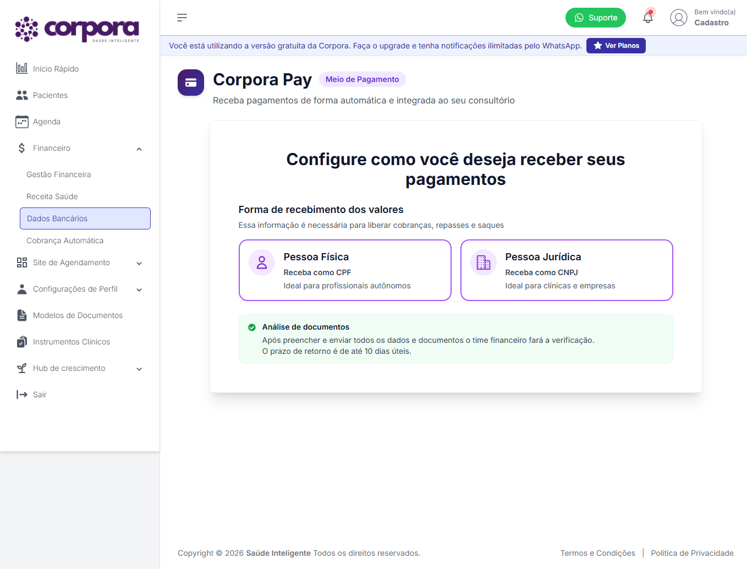Viewport: 747px width, 569px height.
Task: Open the Política de Privacidade link
Action: coord(693,553)
